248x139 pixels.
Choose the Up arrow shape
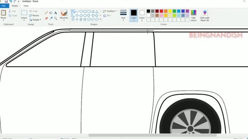click(x=97, y=15)
